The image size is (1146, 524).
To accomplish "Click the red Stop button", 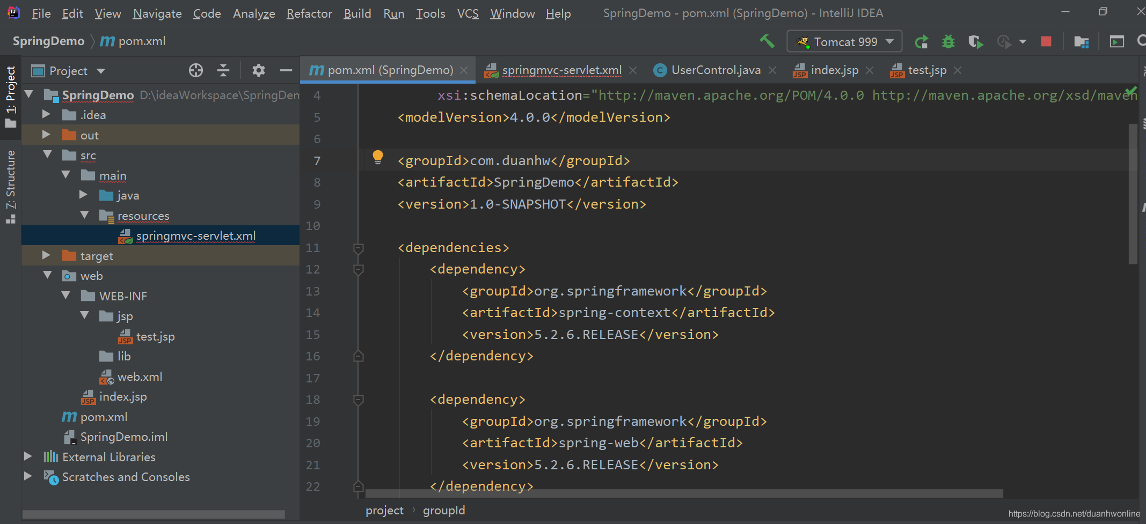I will tap(1046, 41).
